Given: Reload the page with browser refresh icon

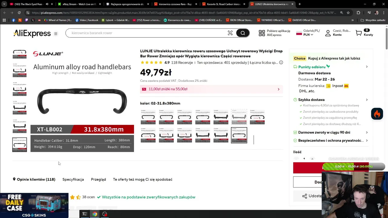Looking at the screenshot, I should point(19,13).
